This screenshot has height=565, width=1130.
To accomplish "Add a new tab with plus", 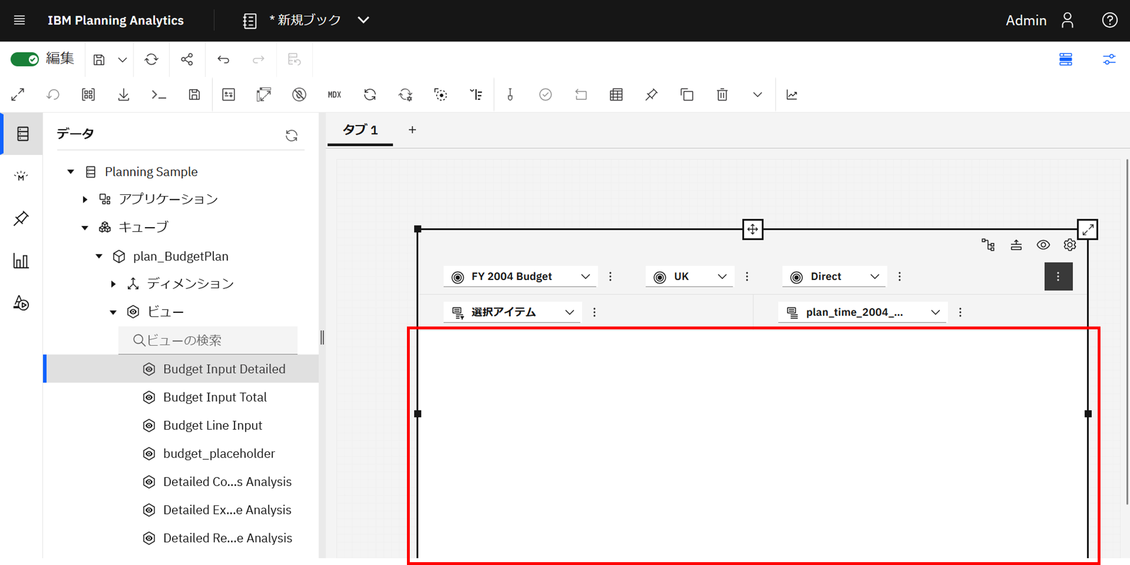I will click(x=413, y=130).
